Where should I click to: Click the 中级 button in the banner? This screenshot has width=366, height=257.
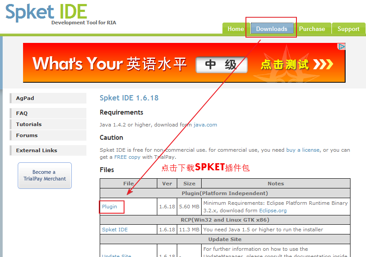pos(221,65)
